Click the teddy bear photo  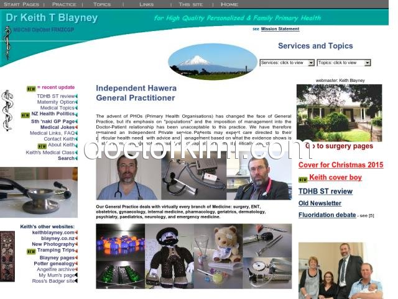[x=218, y=256]
